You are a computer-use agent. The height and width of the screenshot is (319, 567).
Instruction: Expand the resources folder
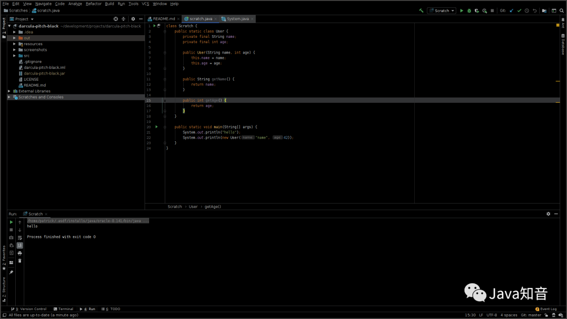click(15, 44)
